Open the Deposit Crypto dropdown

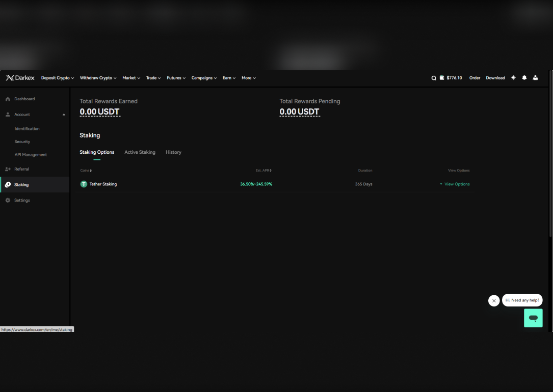[58, 78]
